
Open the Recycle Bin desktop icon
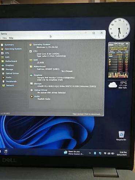coord(121,136)
